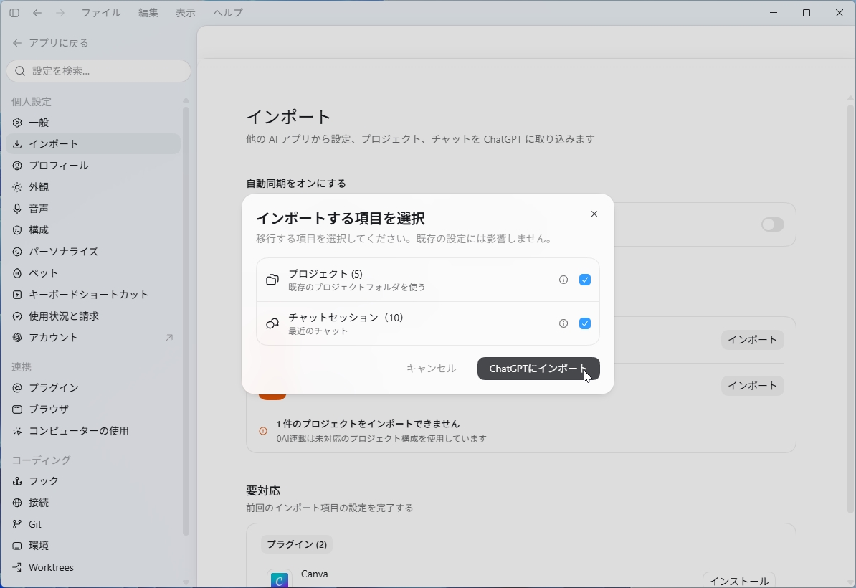The image size is (856, 588).
Task: Go forward with the right arrow
Action: pyautogui.click(x=60, y=13)
